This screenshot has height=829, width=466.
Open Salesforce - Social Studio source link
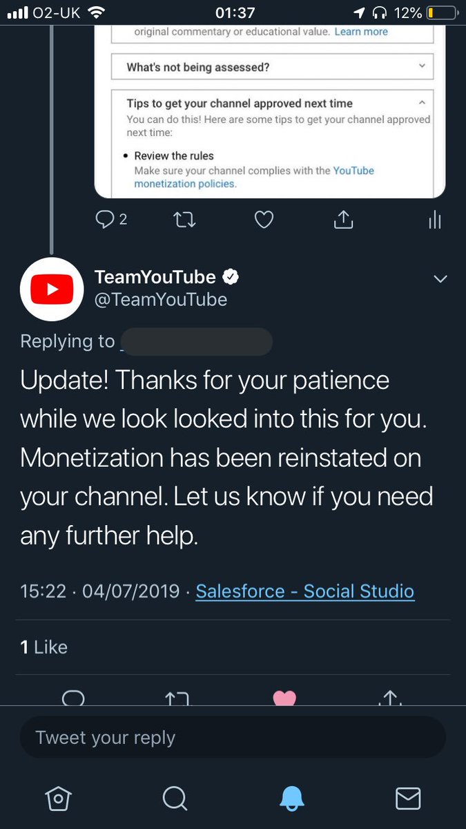[304, 591]
